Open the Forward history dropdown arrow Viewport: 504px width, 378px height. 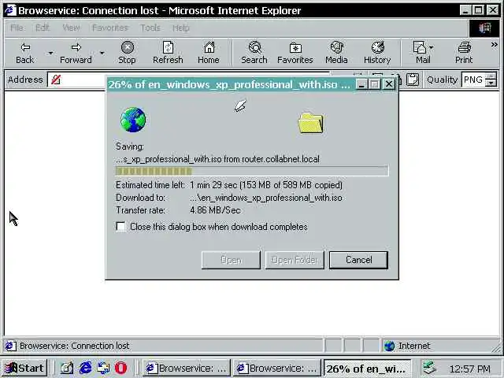click(x=102, y=53)
